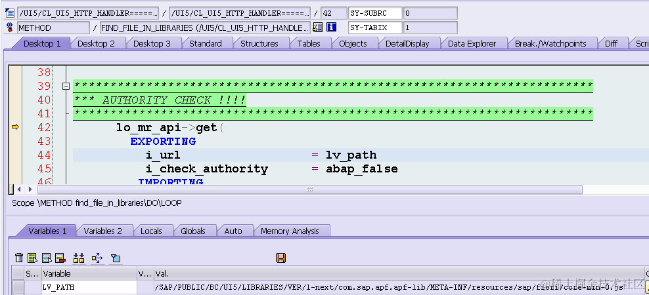Switch to the Desktop 2 tab
The width and height of the screenshot is (649, 295).
(x=96, y=43)
